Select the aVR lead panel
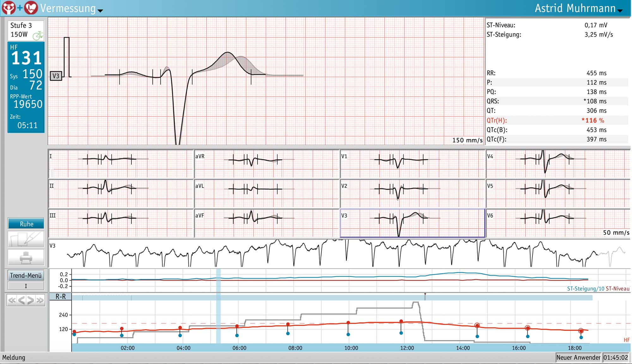 pyautogui.click(x=266, y=164)
